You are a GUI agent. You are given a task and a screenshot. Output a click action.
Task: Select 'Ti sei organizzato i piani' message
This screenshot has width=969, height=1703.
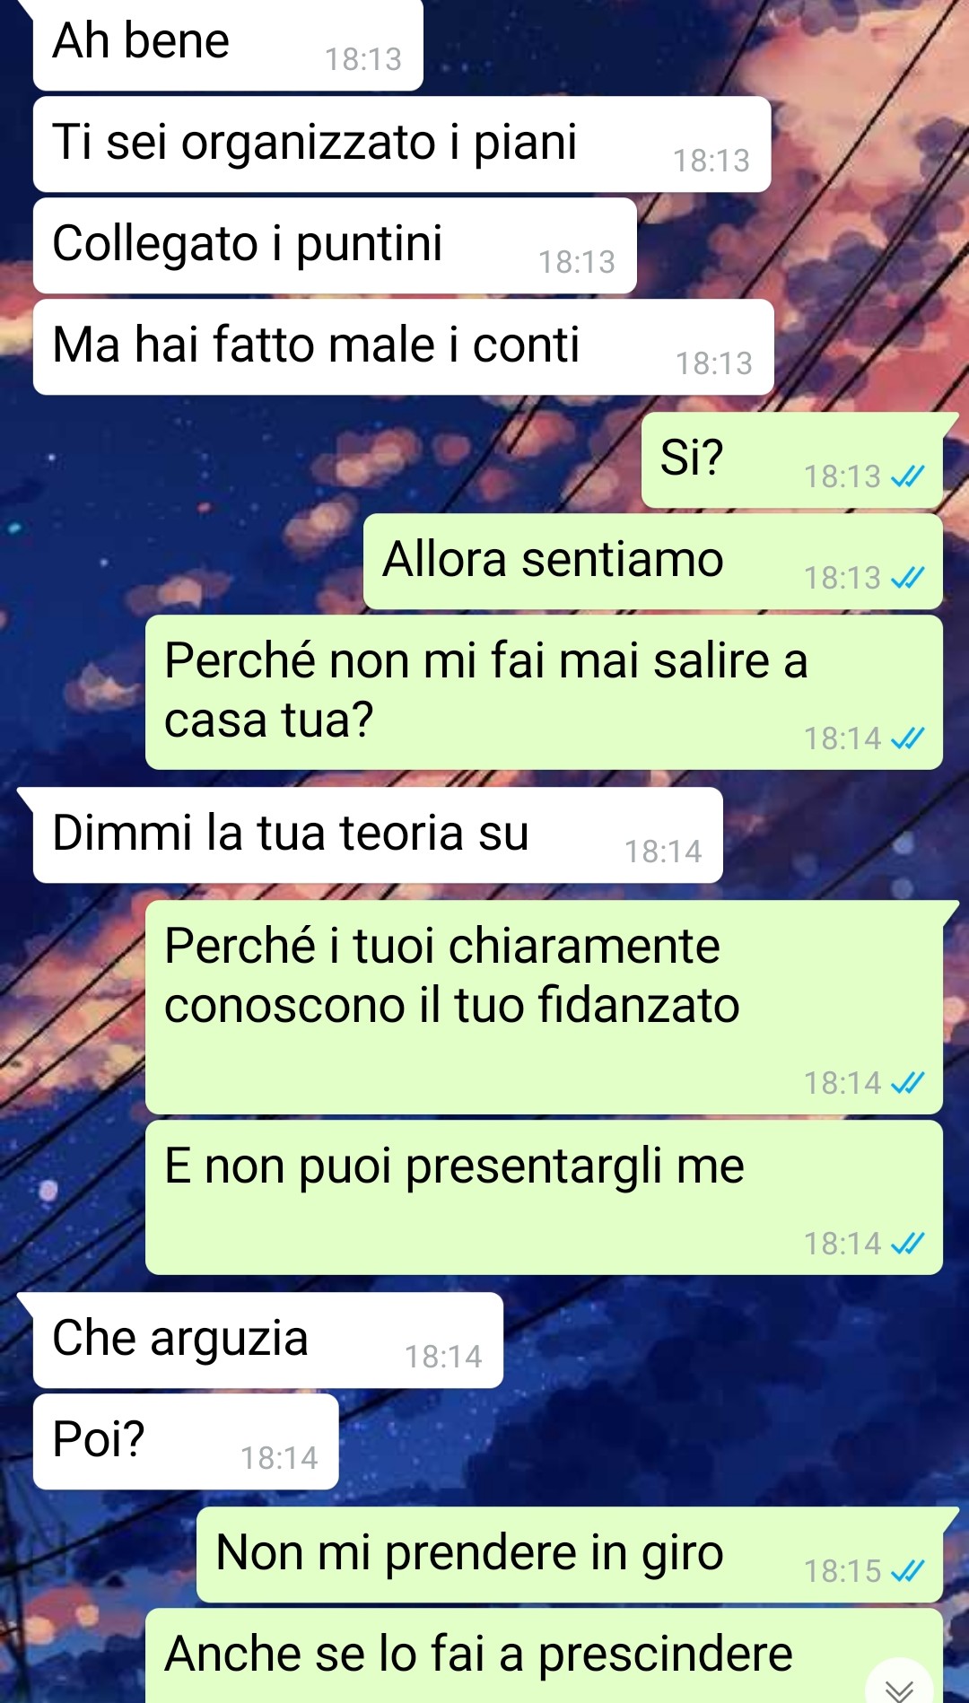pos(402,144)
